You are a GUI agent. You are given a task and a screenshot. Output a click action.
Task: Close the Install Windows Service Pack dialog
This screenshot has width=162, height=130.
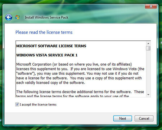coord(151,6)
